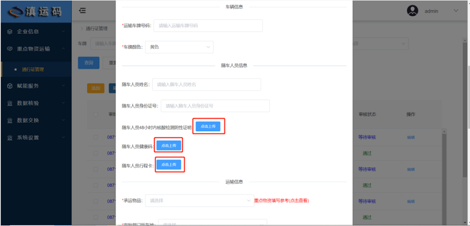This screenshot has height=226, width=470.
Task: Tick the select-all checkbox in the table header
Action: tap(96, 115)
